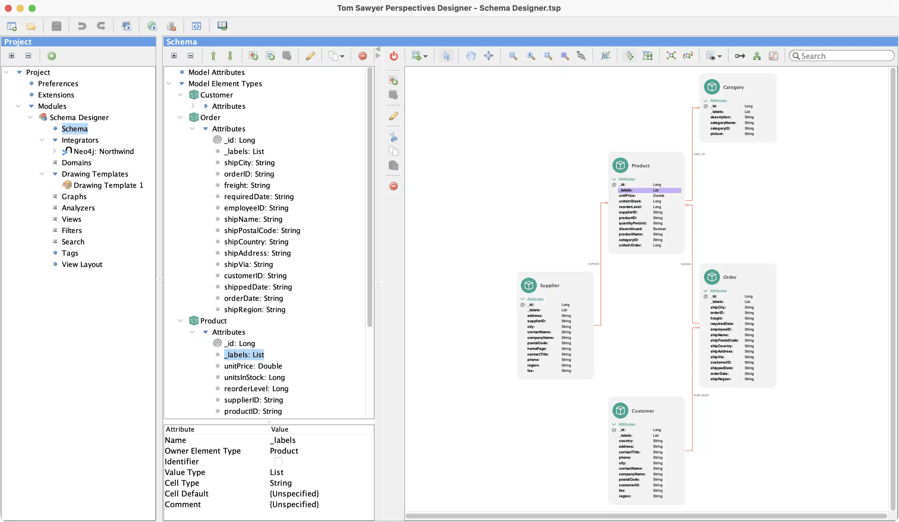
Task: Click the New Project toolbar icon
Action: click(x=12, y=26)
